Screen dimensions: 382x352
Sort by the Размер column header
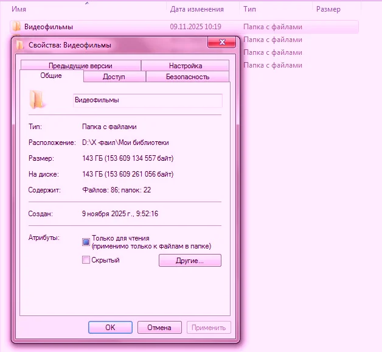(x=328, y=9)
